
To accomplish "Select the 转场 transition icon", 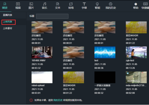I will (71, 4).
